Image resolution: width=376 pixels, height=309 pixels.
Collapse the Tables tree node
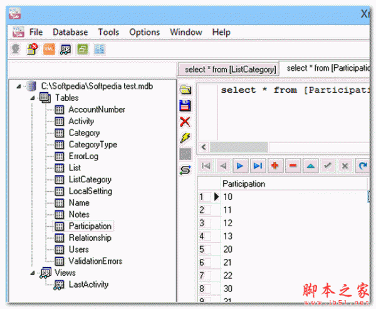coord(32,98)
